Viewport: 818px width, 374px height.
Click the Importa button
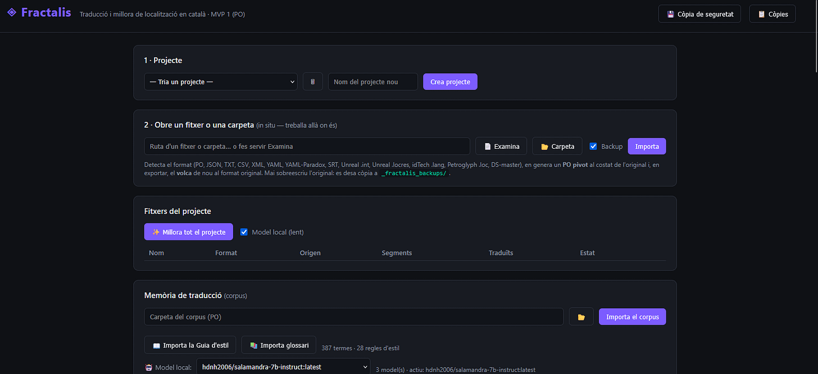click(647, 147)
